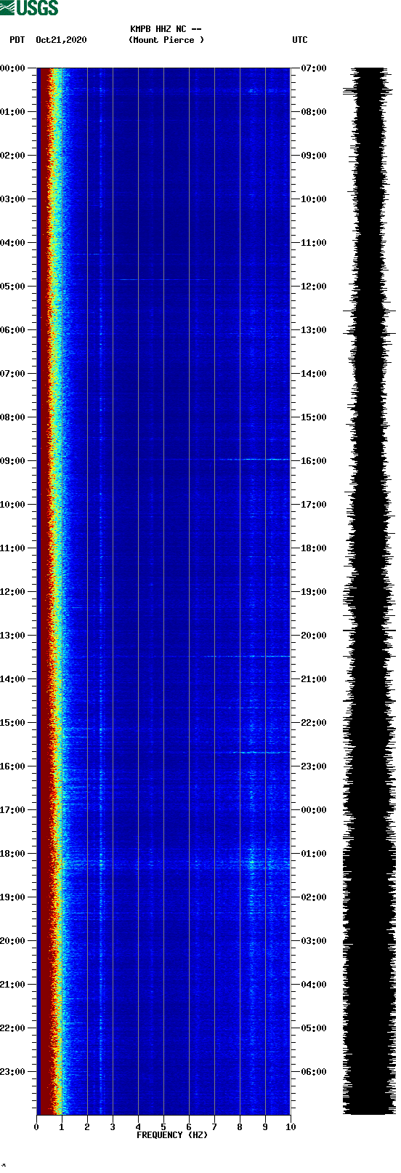Click the 18:00 PDT time label
The image size is (401, 1173).
pos(13,854)
